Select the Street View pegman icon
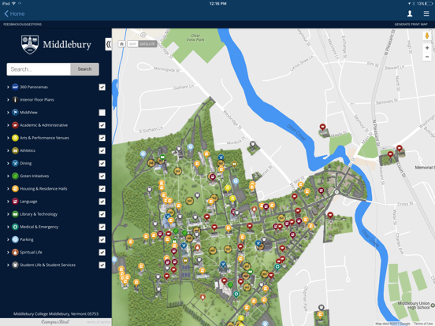This screenshot has width=435, height=326. click(427, 35)
